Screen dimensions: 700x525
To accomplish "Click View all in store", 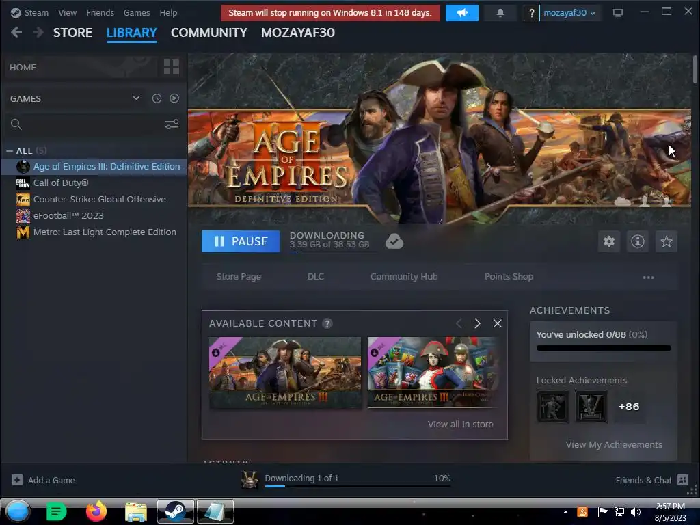I will (x=460, y=425).
